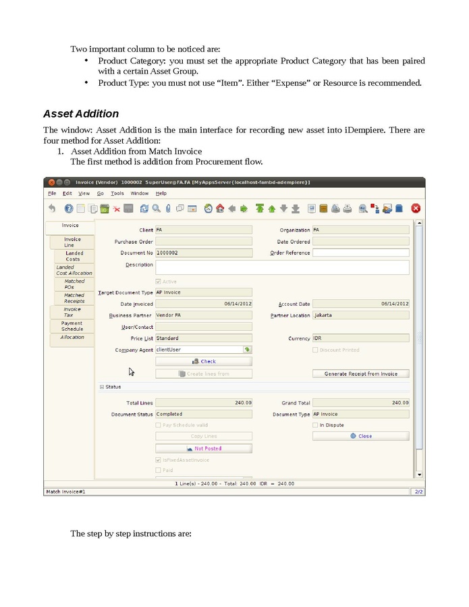Screen dimensions: 469x607
Task: Open the Tools menu
Action: [x=117, y=193]
